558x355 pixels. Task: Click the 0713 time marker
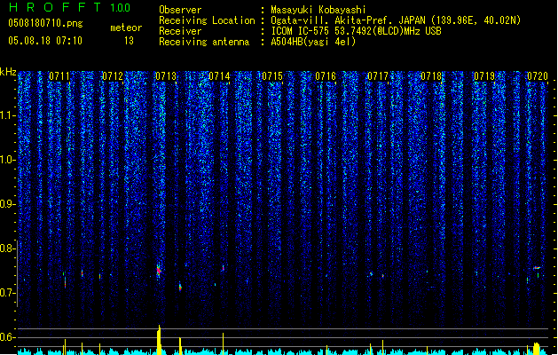pos(166,76)
